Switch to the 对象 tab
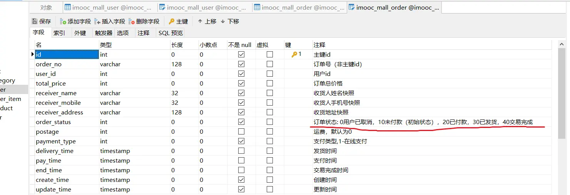570x195 pixels. pyautogui.click(x=46, y=7)
